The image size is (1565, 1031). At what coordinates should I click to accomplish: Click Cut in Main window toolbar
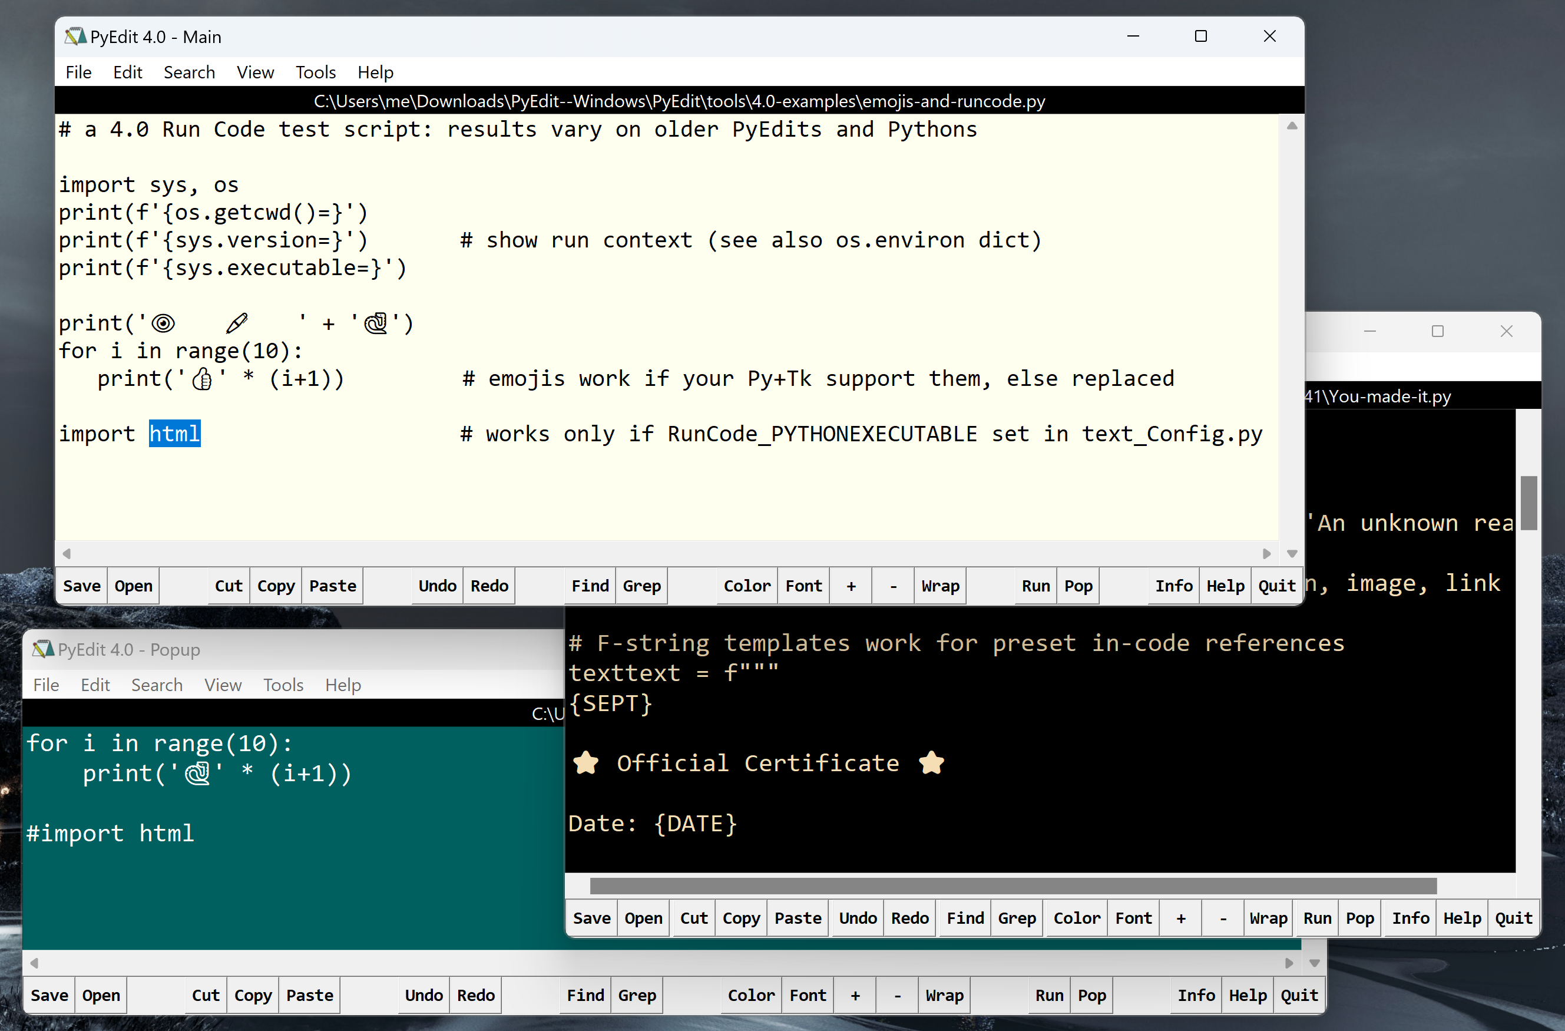click(229, 585)
